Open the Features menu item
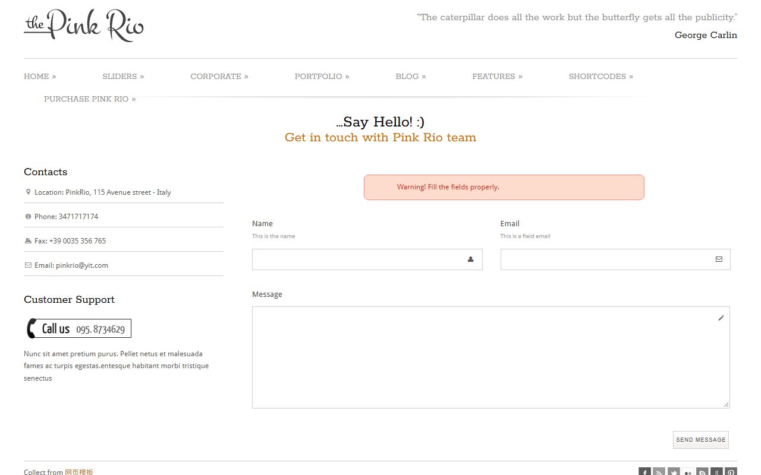The image size is (761, 475). tap(498, 77)
